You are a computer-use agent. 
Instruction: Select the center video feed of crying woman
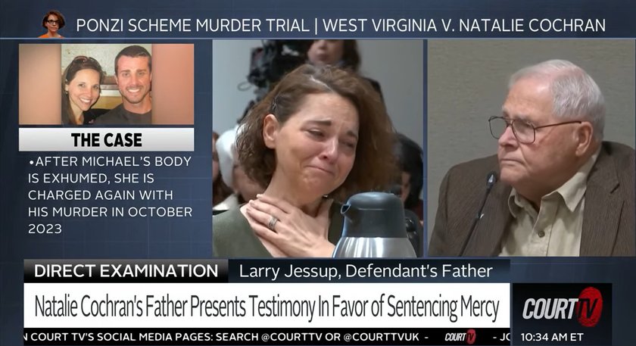pyautogui.click(x=317, y=148)
